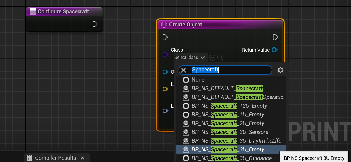The width and height of the screenshot is (351, 162).
Task: Click the Return Value output pin
Action: click(x=275, y=50)
